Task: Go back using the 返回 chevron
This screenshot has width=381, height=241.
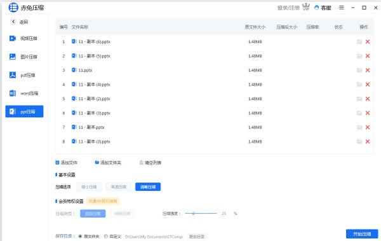Action: pos(13,22)
